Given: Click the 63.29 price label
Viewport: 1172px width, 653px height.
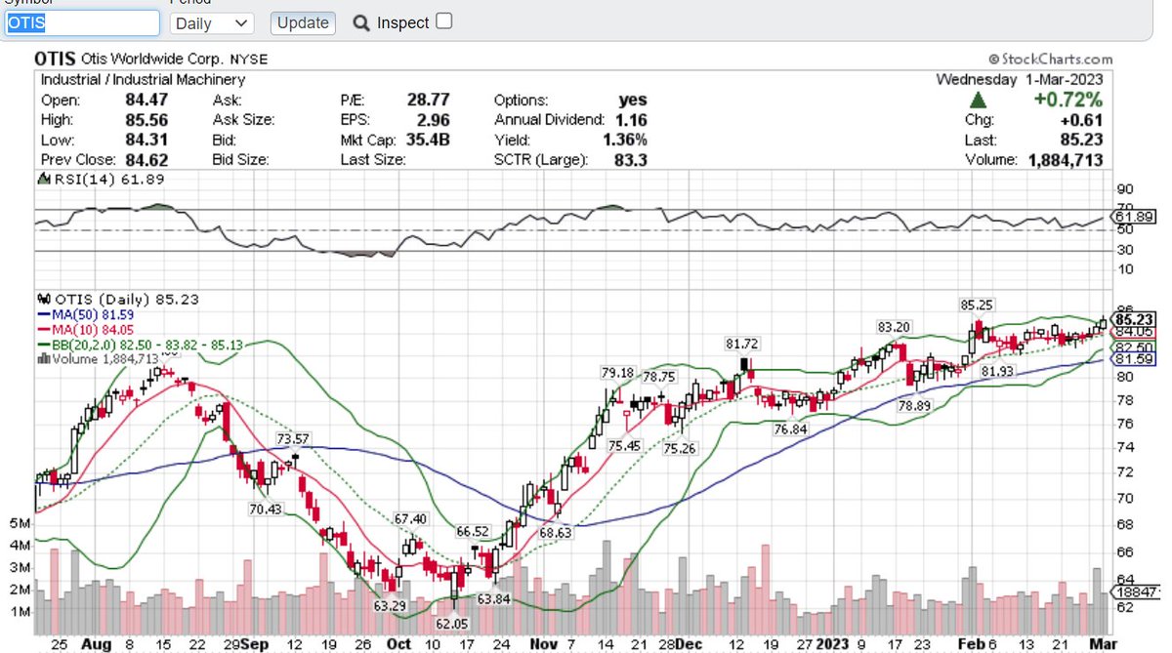Looking at the screenshot, I should click(390, 606).
